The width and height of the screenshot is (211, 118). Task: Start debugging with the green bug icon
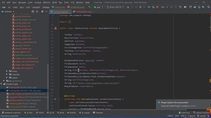140,7
